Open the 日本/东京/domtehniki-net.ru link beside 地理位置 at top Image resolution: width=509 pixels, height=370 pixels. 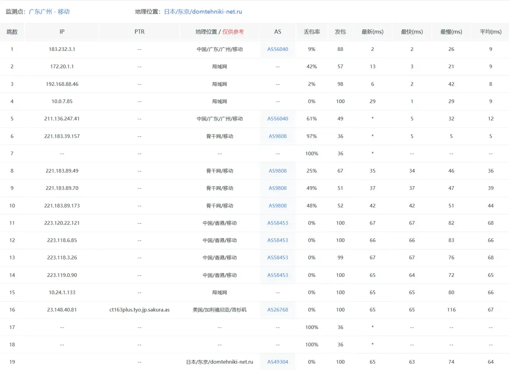point(203,12)
